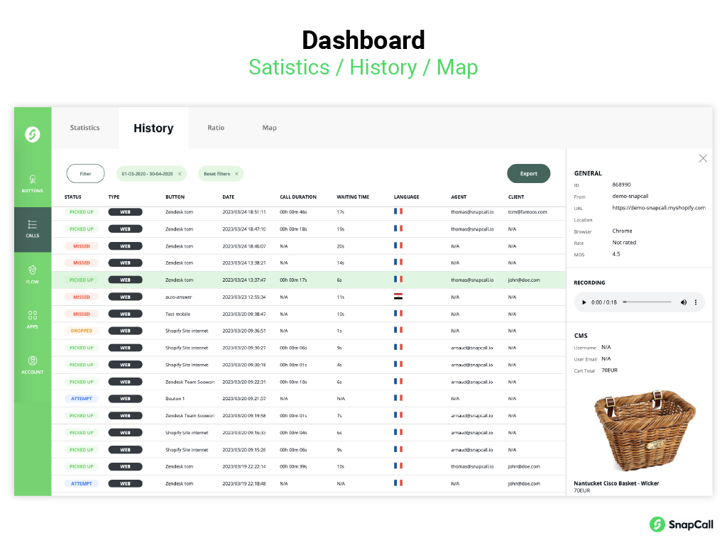Select the Calls icon in the sidebar
The height and width of the screenshot is (545, 727).
click(x=32, y=224)
